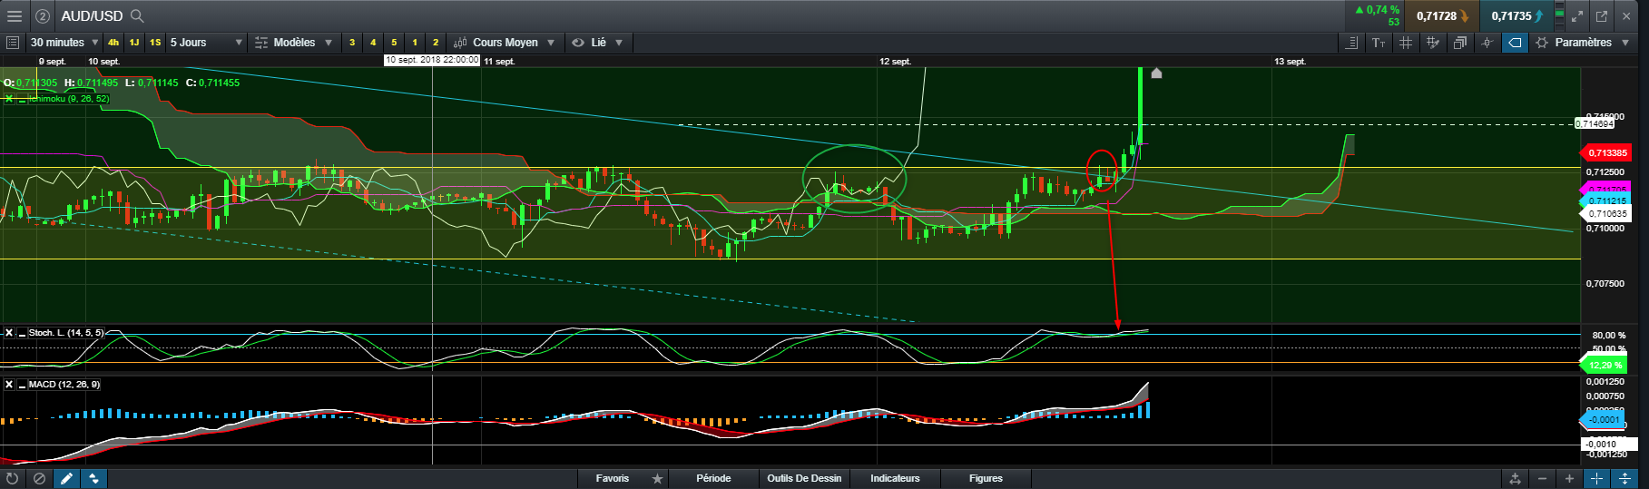Open the Modèles templates dropdown
Screen dimensions: 1649x489
point(294,43)
